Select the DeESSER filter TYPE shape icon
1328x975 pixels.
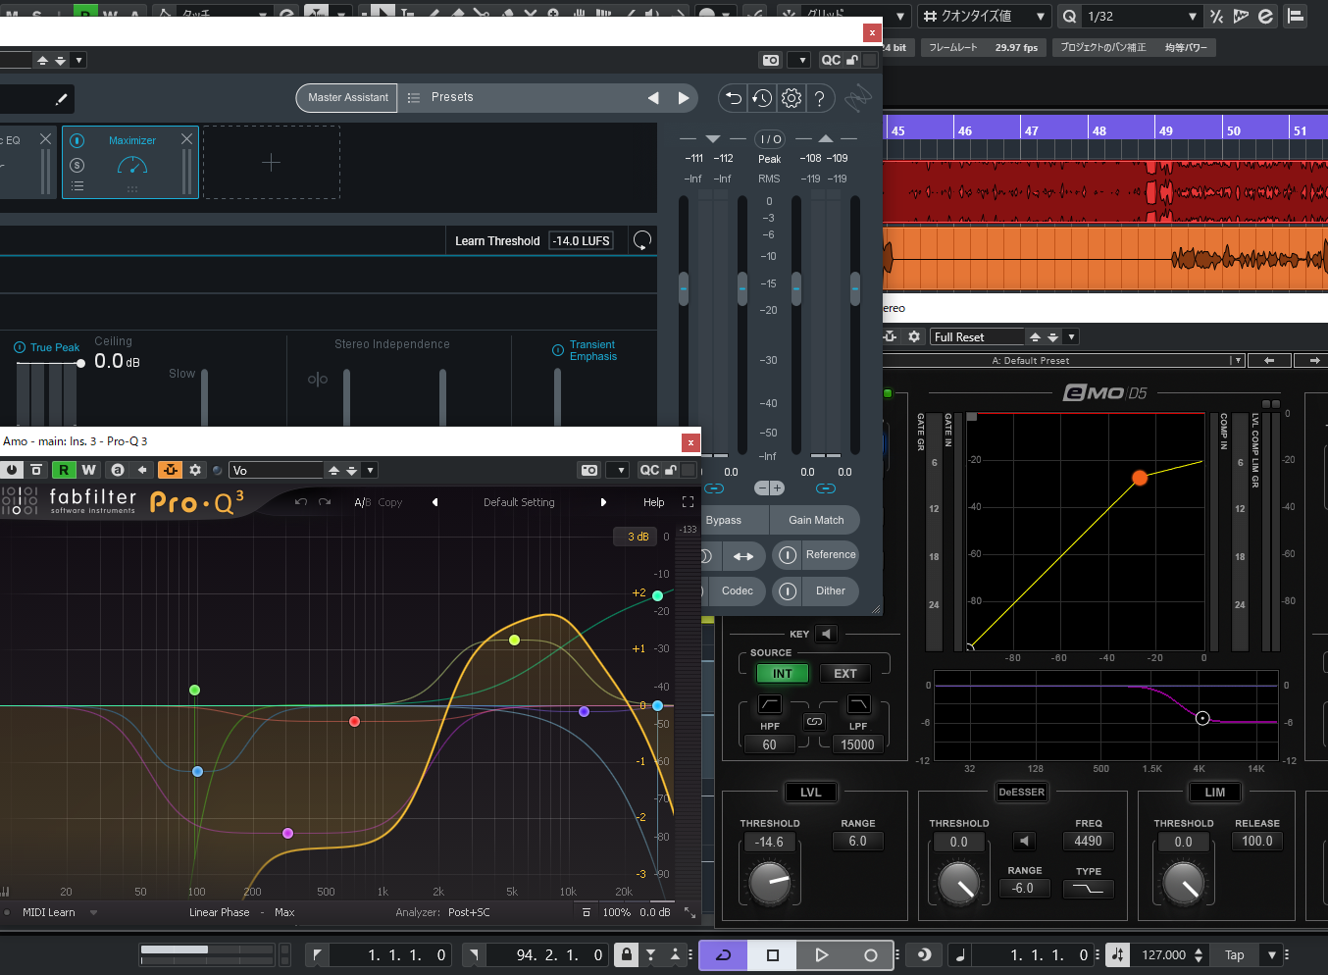click(x=1088, y=889)
